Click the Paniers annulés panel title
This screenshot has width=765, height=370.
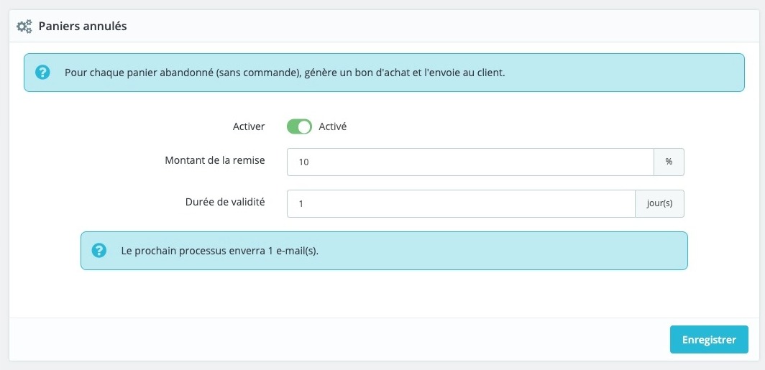click(83, 27)
